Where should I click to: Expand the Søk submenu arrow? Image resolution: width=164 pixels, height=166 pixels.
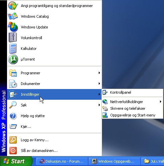(x=99, y=105)
